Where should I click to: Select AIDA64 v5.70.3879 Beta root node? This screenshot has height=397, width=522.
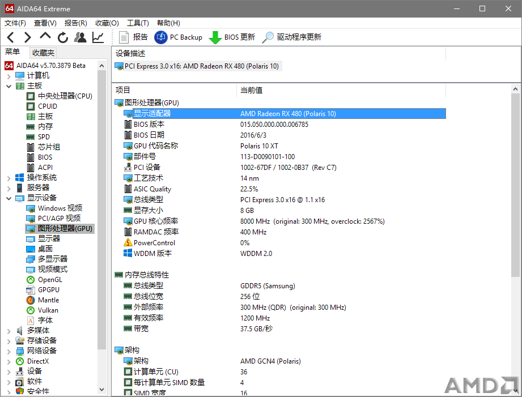[50, 66]
